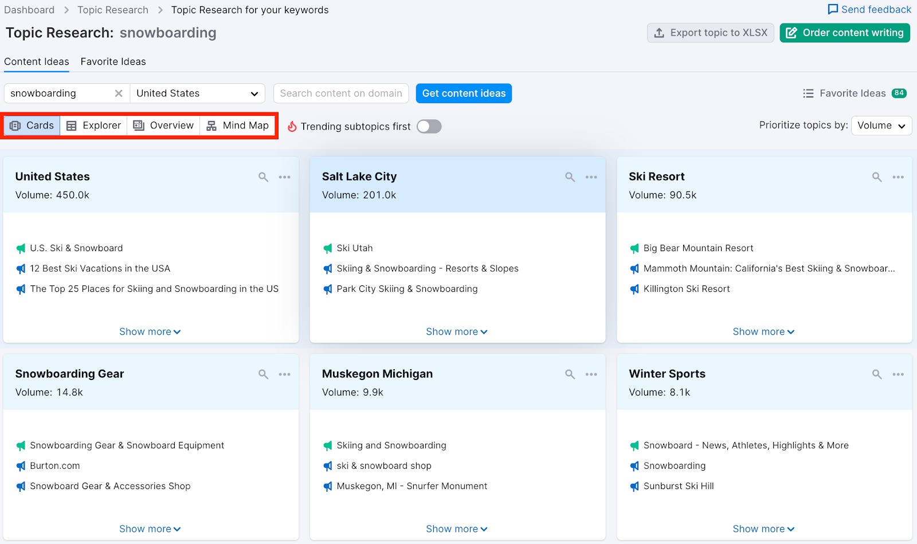The height and width of the screenshot is (544, 917).
Task: Open the Prioritize topics by Volume dropdown
Action: pyautogui.click(x=881, y=126)
